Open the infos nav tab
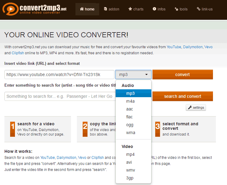Image resolution: width=227 pixels, height=185 pixels. point(159,9)
